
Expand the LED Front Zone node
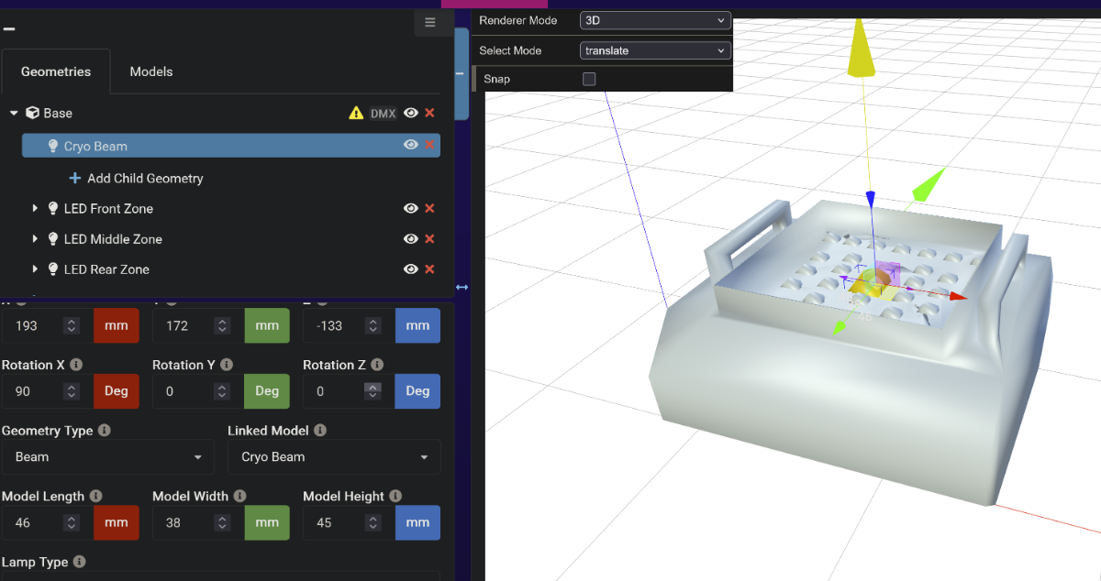click(35, 208)
